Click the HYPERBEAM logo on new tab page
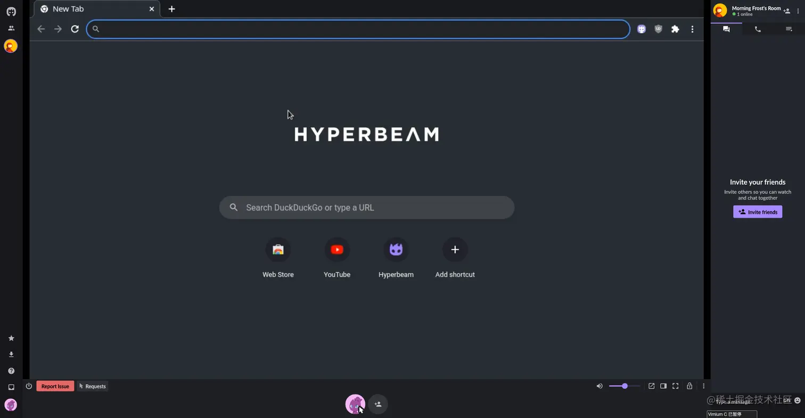The width and height of the screenshot is (805, 418). tap(367, 134)
